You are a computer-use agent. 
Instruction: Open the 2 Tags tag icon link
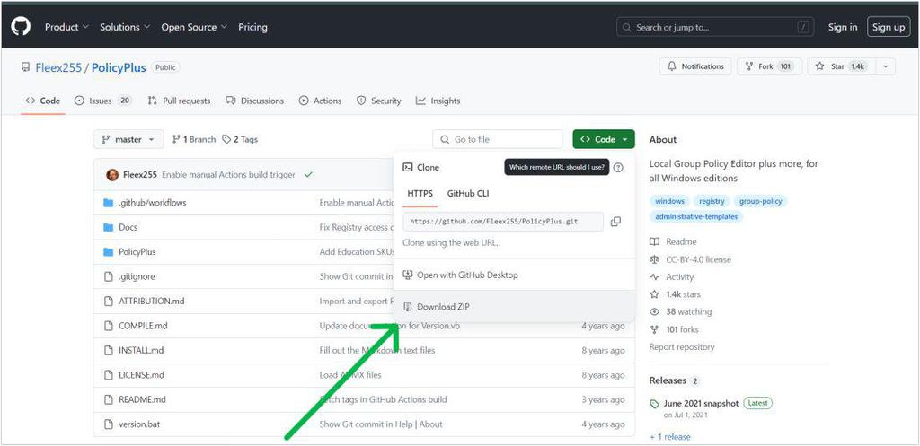(x=239, y=139)
